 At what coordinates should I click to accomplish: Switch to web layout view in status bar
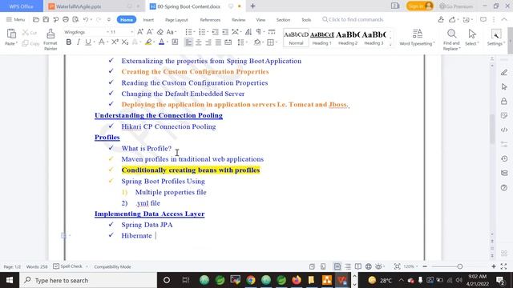(x=369, y=266)
